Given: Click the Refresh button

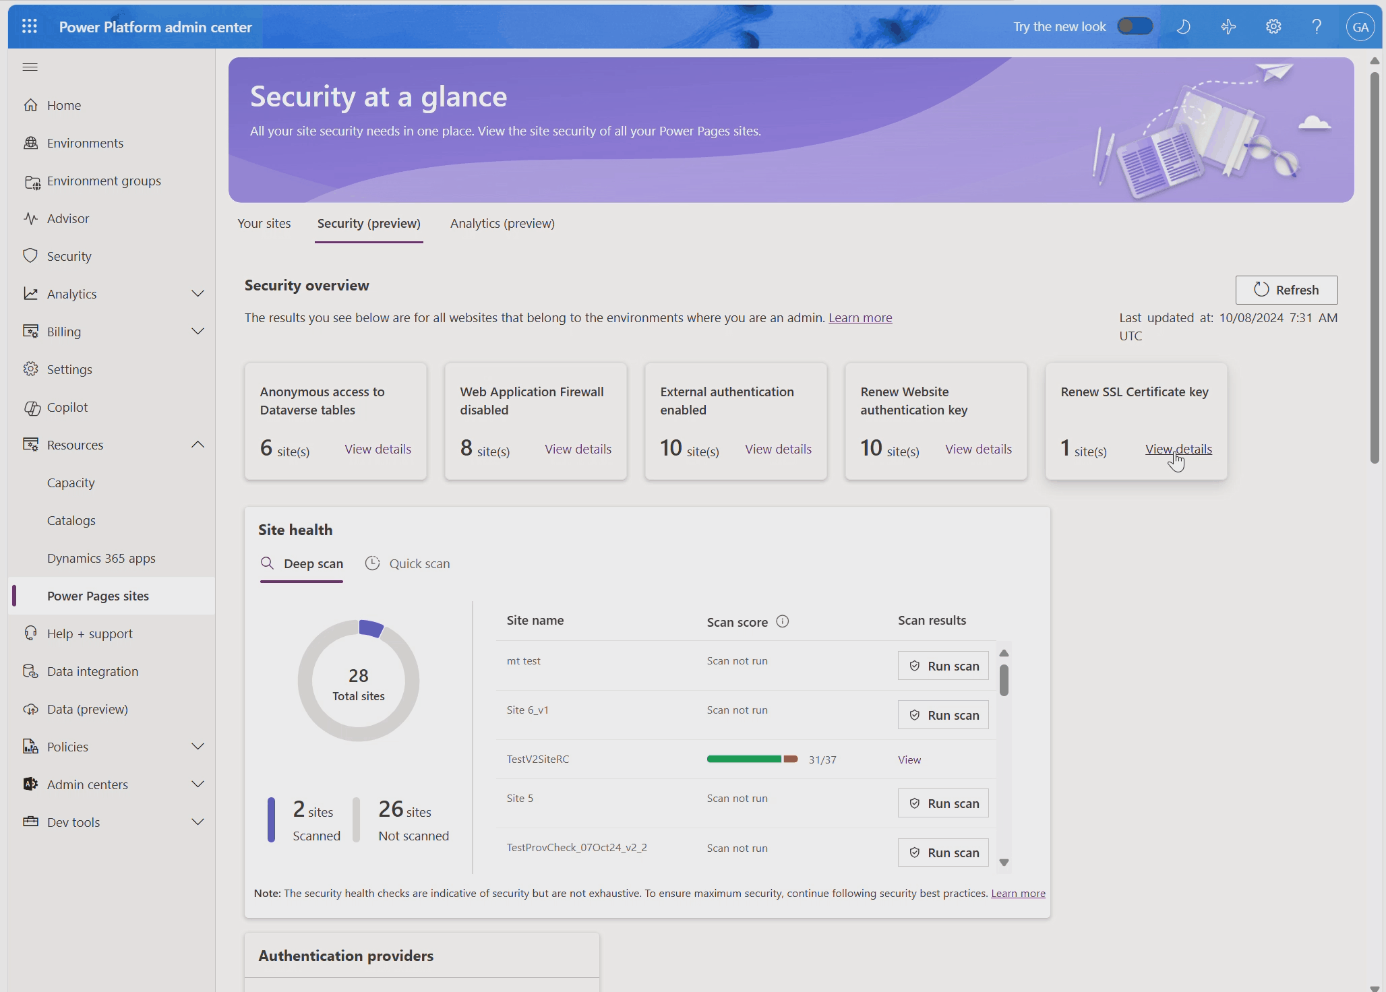Looking at the screenshot, I should click(1286, 290).
